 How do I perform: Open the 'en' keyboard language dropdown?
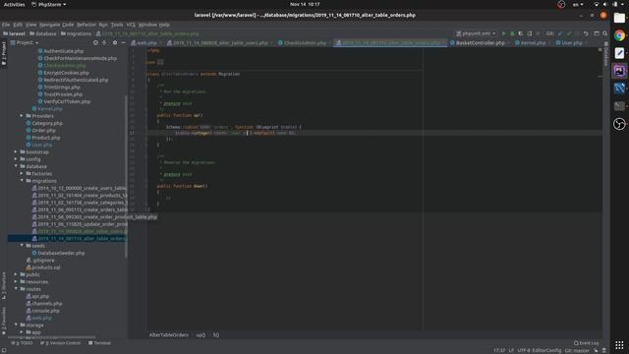(578, 4)
